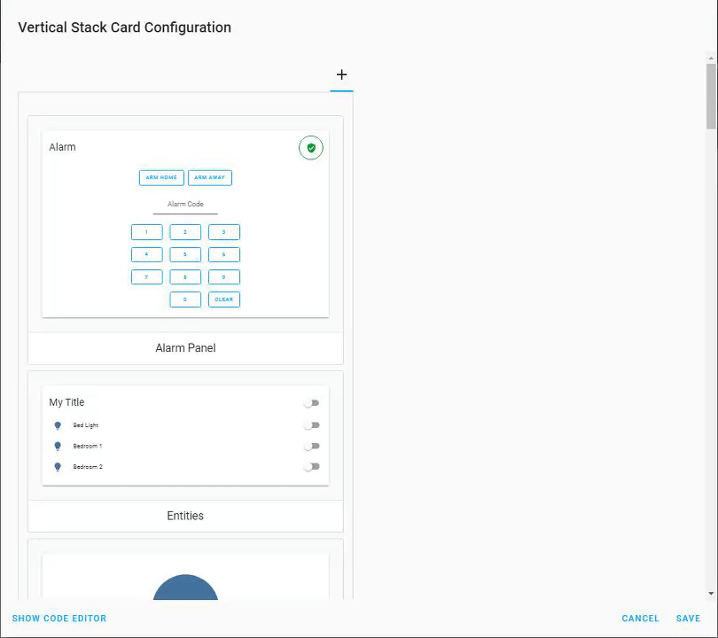Tap keypad digit 4

147,254
